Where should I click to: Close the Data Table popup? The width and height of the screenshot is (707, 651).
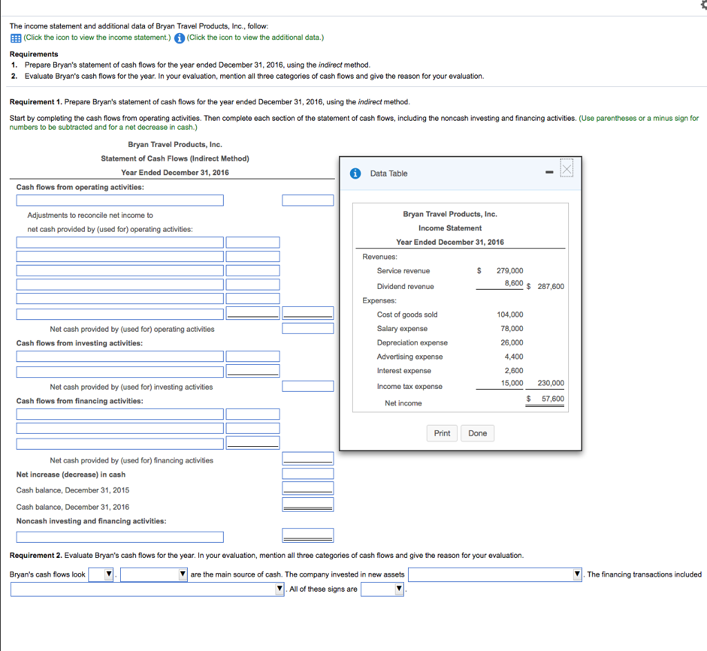567,169
